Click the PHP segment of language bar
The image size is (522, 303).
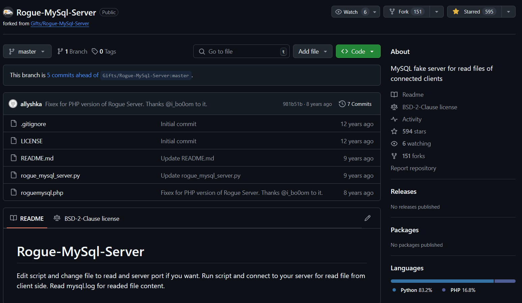[x=505, y=281]
